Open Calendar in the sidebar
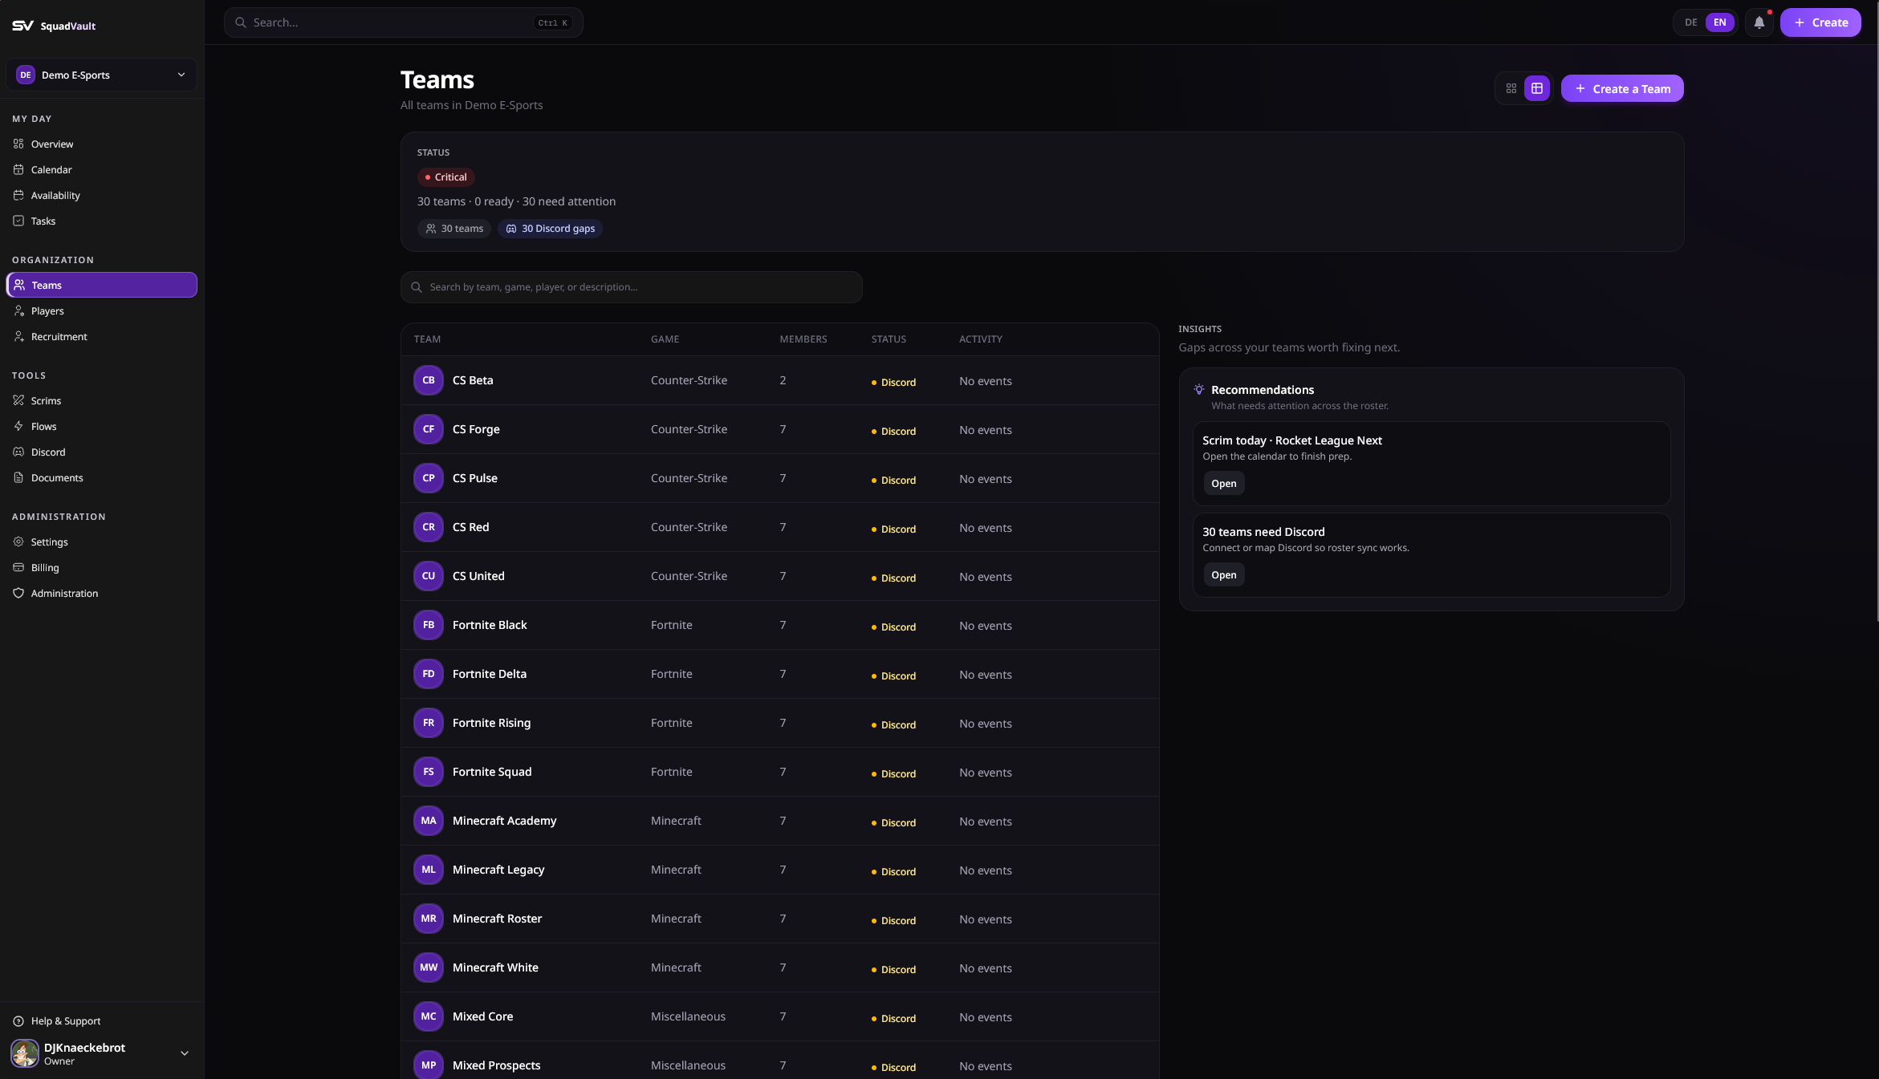Viewport: 1879px width, 1079px height. pyautogui.click(x=101, y=169)
